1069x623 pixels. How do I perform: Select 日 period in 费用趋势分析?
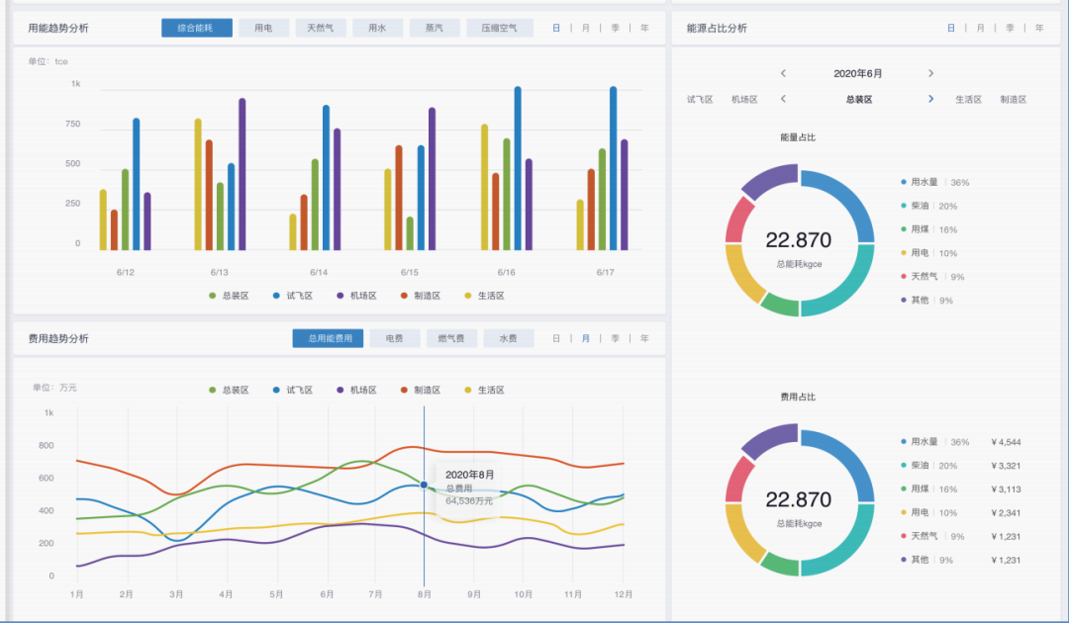556,337
